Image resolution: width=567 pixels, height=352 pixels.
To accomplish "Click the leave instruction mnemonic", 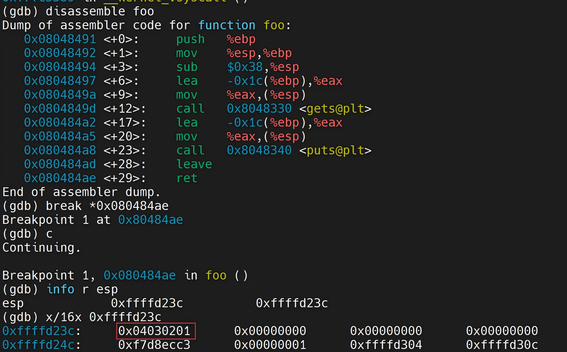I will pyautogui.click(x=194, y=164).
